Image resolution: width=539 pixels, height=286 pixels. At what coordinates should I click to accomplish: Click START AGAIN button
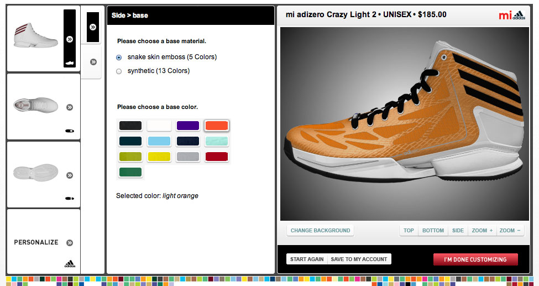click(307, 259)
